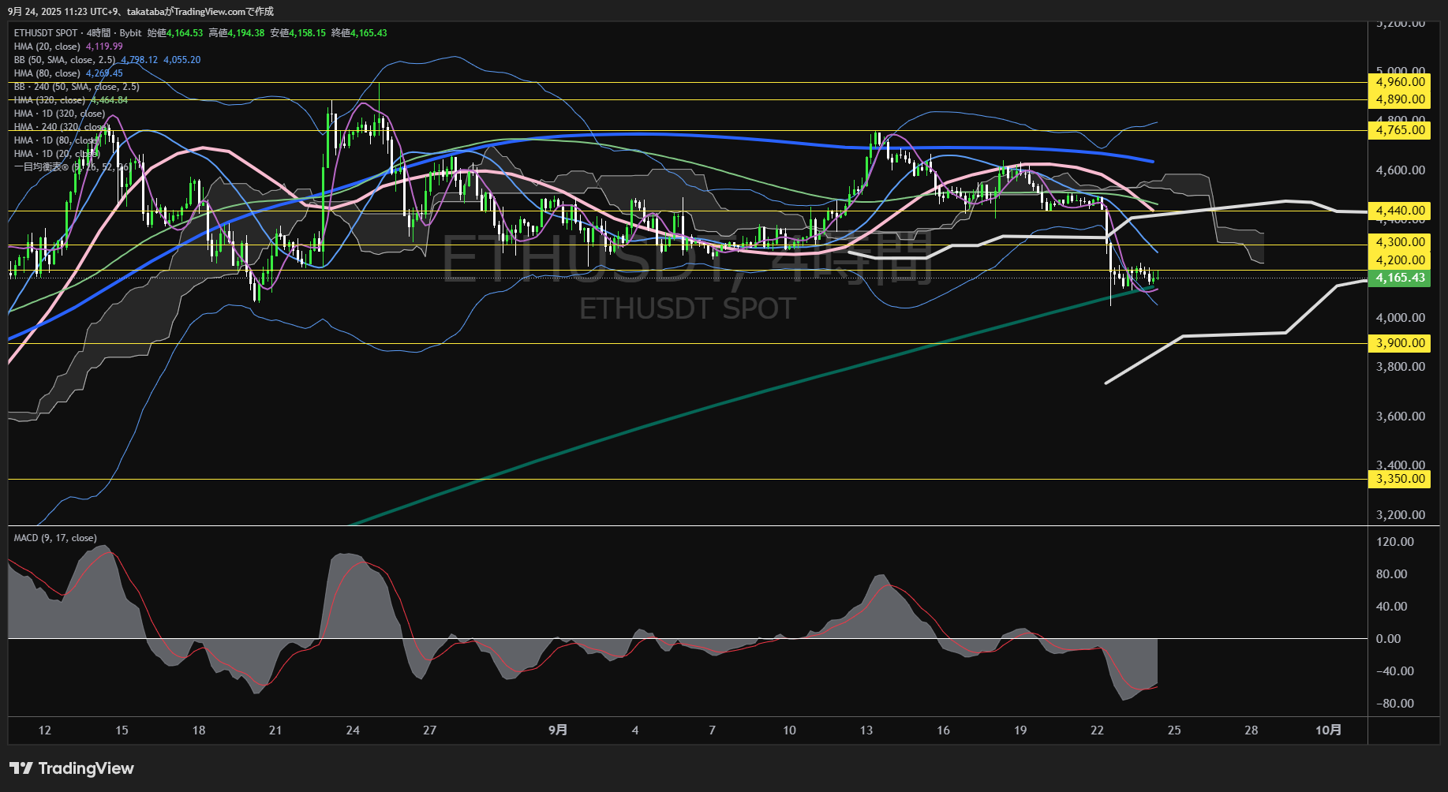Click the 4,960.00 yellow price label

[x=1399, y=82]
